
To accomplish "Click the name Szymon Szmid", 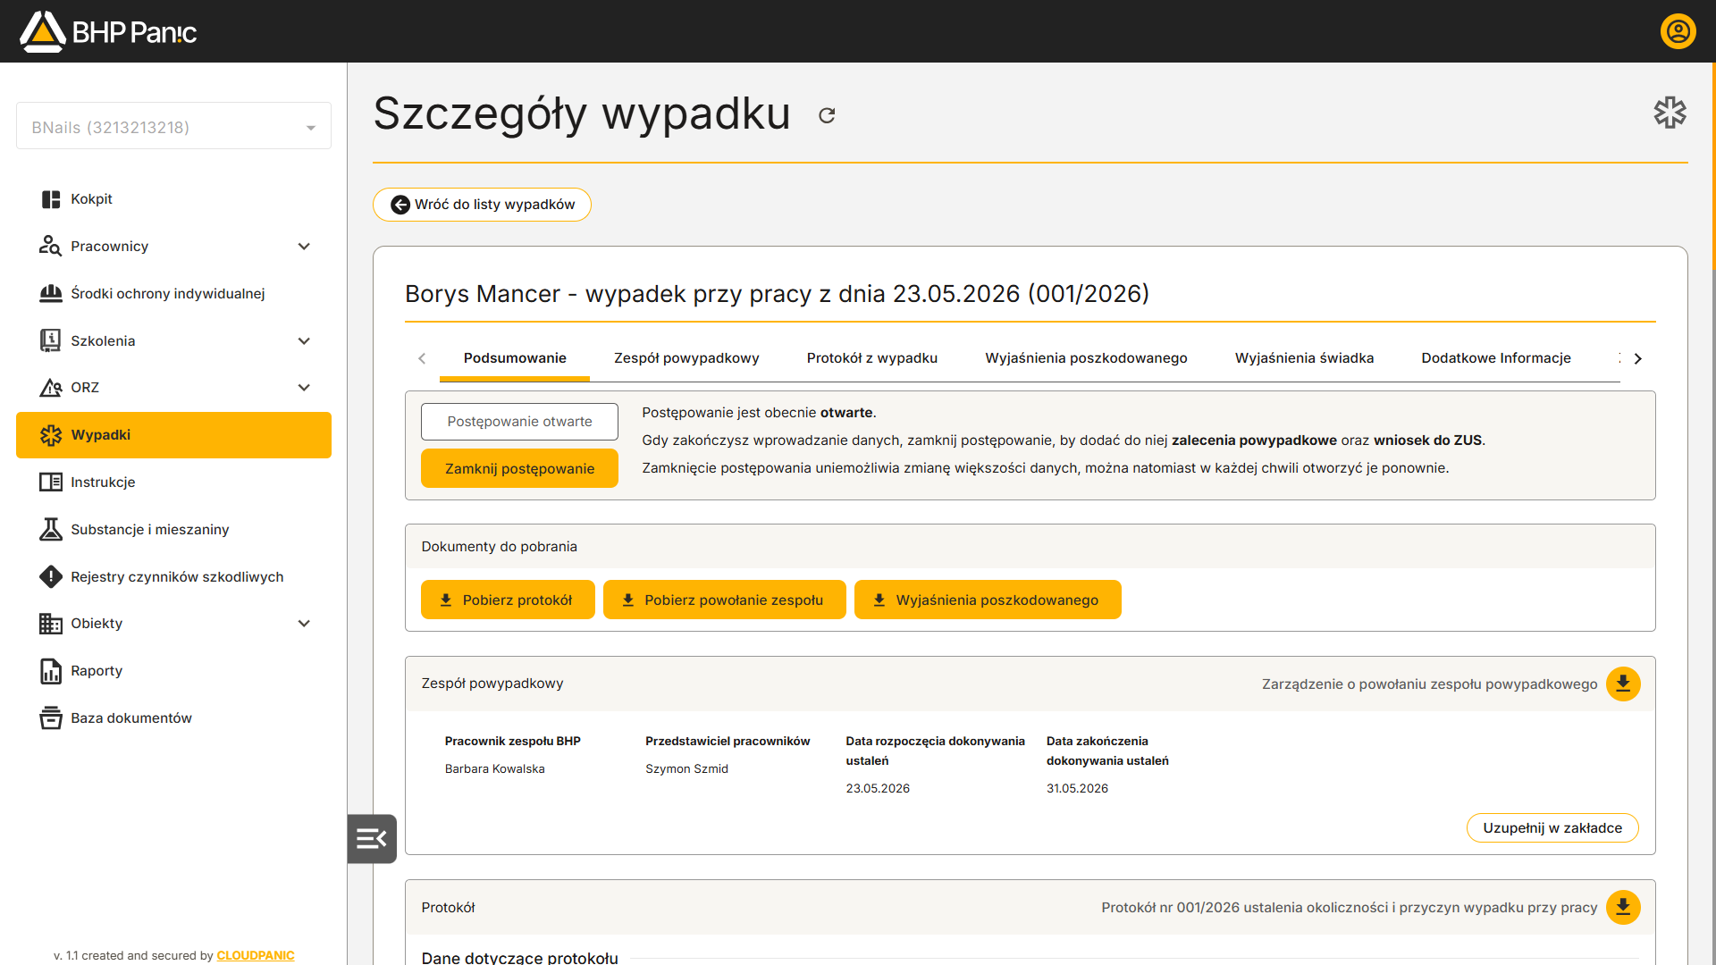I will (x=686, y=769).
